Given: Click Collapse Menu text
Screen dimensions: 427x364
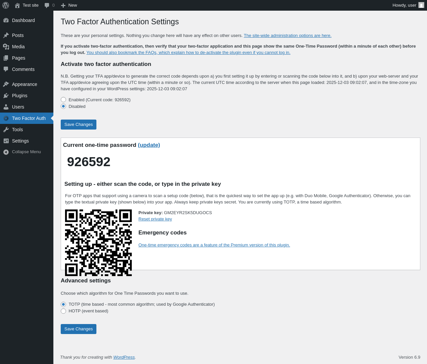Looking at the screenshot, I should tap(26, 152).
